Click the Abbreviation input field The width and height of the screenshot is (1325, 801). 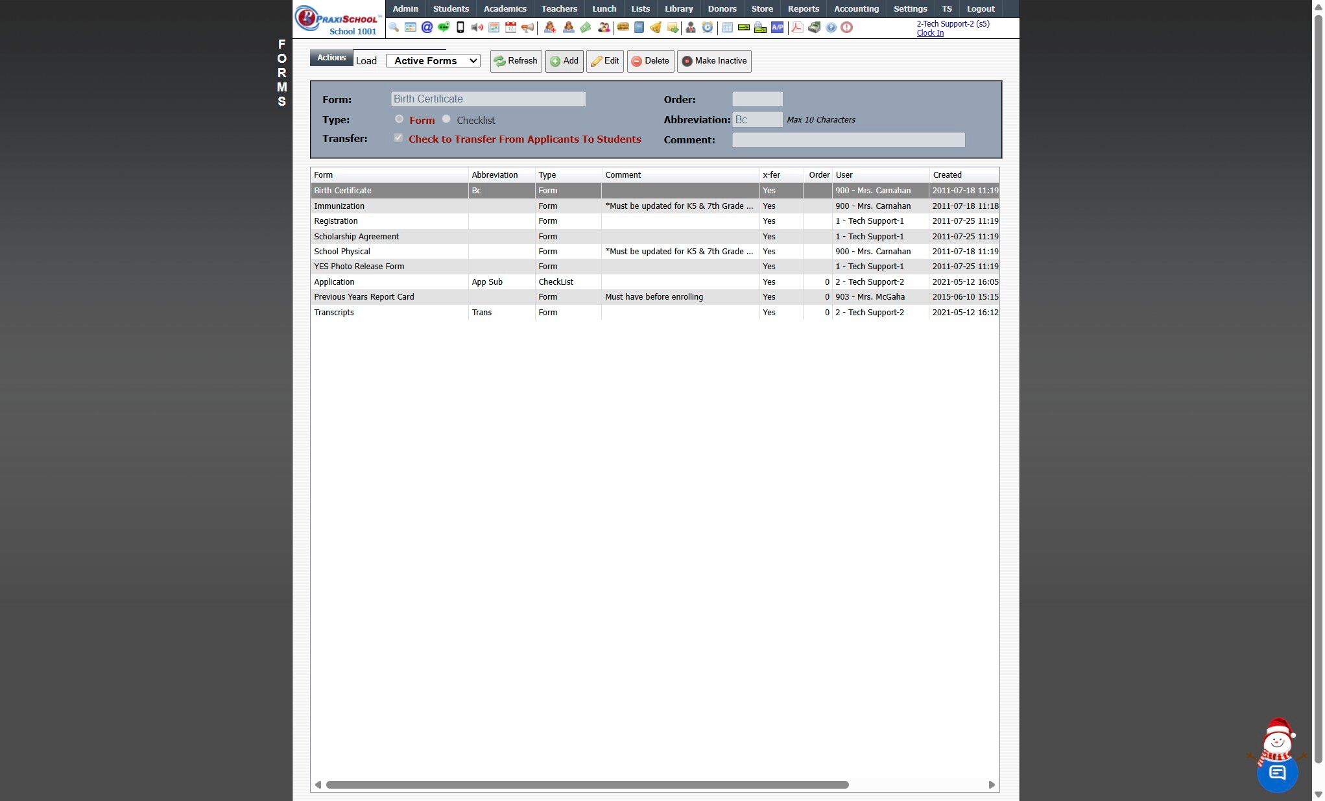(757, 120)
